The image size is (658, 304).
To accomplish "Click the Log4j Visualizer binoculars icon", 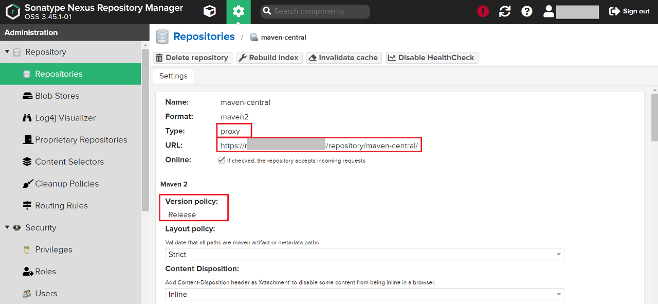I will tap(27, 118).
